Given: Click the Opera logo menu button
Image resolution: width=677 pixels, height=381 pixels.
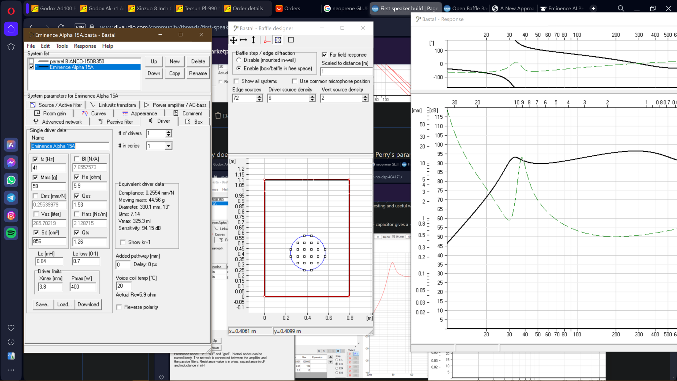Looking at the screenshot, I should (x=11, y=11).
